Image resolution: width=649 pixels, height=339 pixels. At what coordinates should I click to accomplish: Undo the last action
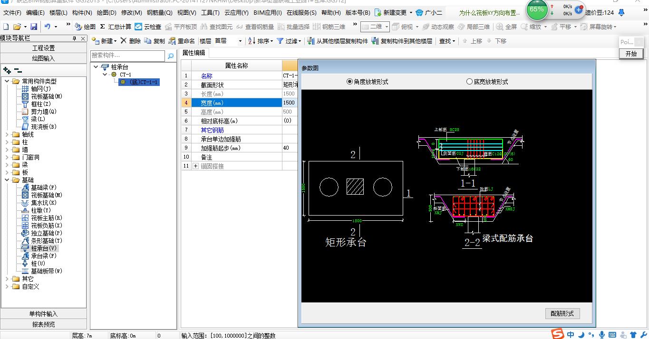pyautogui.click(x=48, y=27)
